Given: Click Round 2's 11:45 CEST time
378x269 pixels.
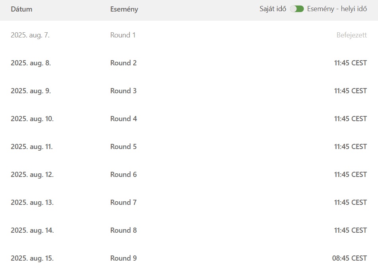Looking at the screenshot, I should tap(350, 63).
